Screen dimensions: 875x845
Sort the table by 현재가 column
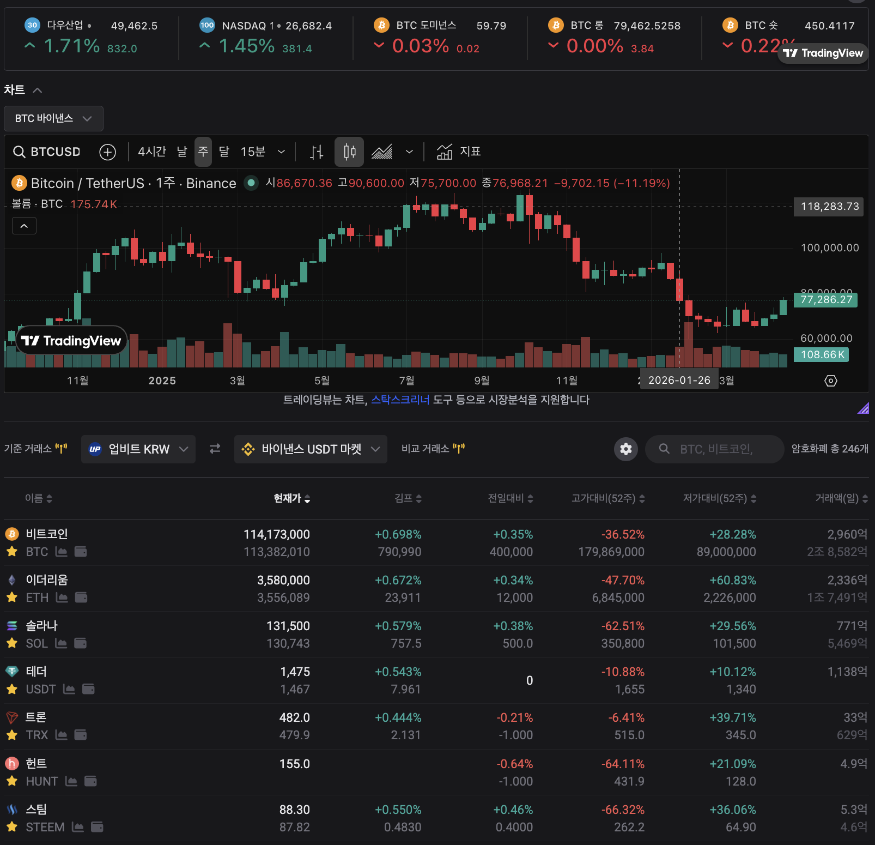pos(292,498)
